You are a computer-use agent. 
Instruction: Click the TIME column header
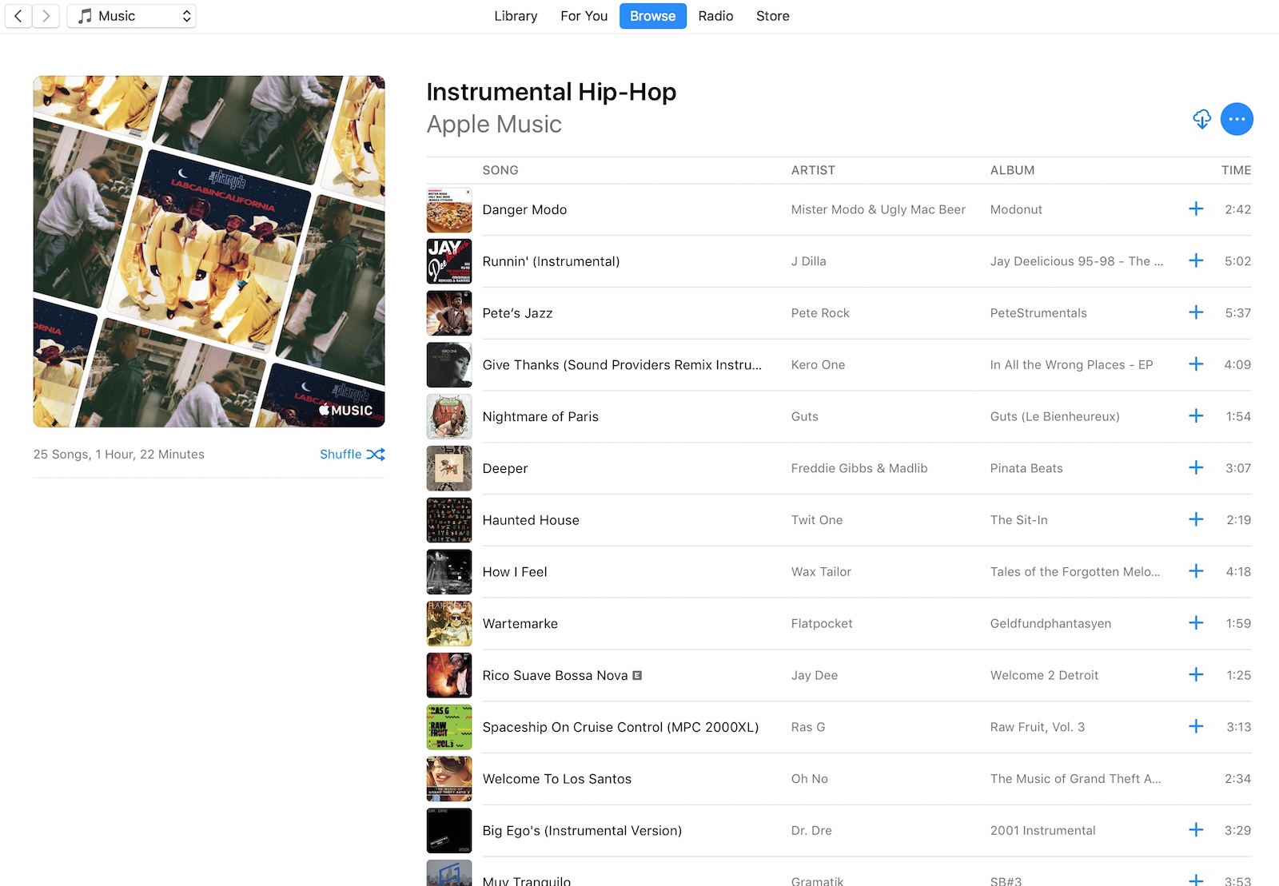(1236, 170)
